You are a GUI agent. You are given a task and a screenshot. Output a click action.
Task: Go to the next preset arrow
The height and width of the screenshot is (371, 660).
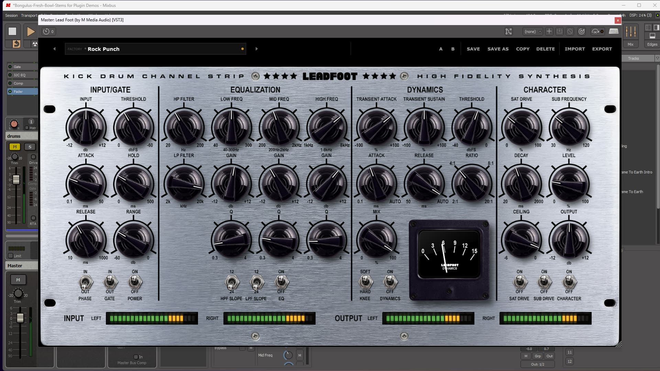coord(256,49)
